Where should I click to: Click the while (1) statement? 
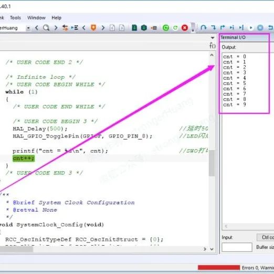pyautogui.click(x=22, y=92)
